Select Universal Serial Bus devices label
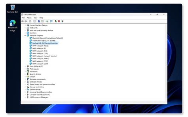The height and width of the screenshot is (117, 188). point(40,95)
